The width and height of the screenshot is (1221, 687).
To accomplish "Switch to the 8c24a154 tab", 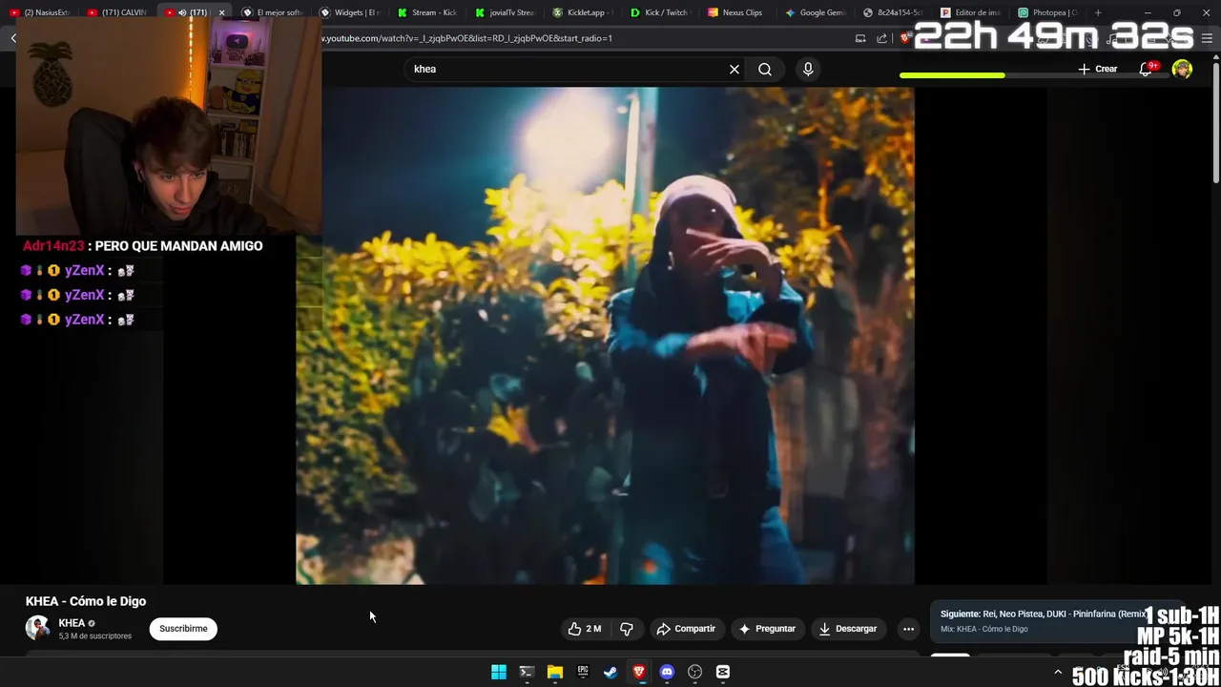I will click(x=893, y=12).
